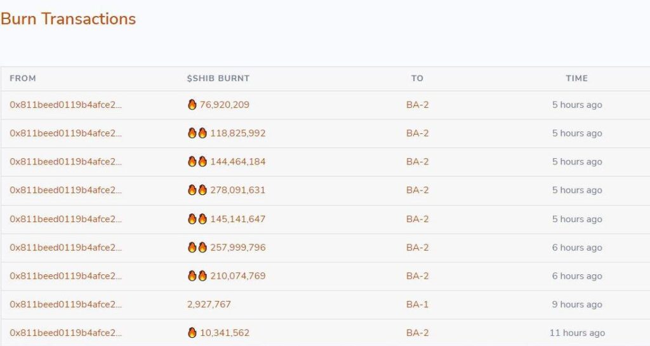Click the flame icons beside 210,074,769
Image resolution: width=650 pixels, height=346 pixels.
pos(197,276)
